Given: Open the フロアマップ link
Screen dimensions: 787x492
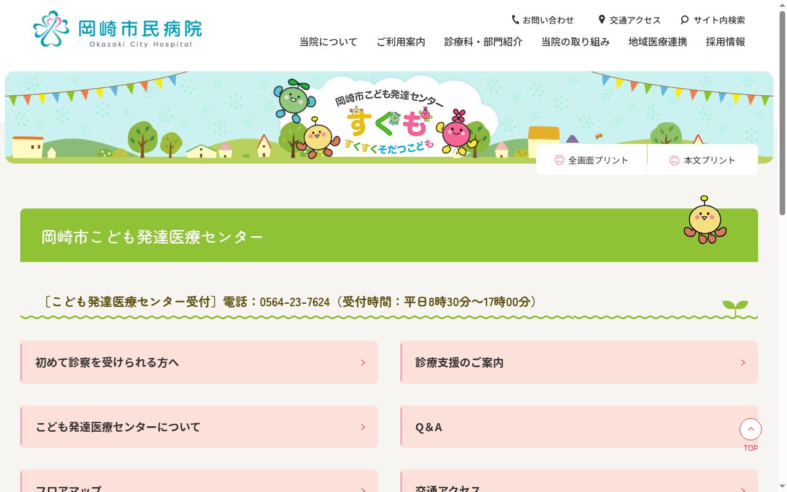Looking at the screenshot, I should coord(199,481).
